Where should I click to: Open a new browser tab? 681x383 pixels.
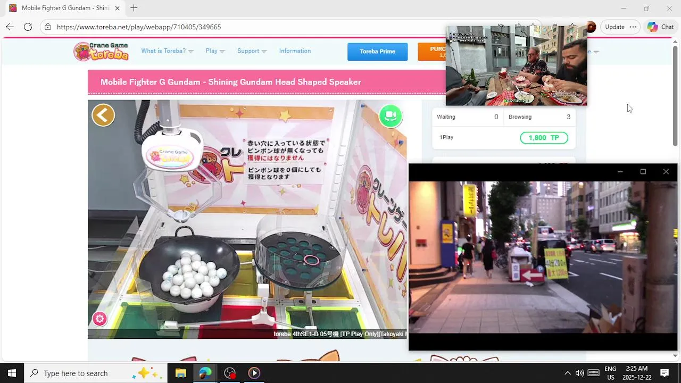[134, 8]
